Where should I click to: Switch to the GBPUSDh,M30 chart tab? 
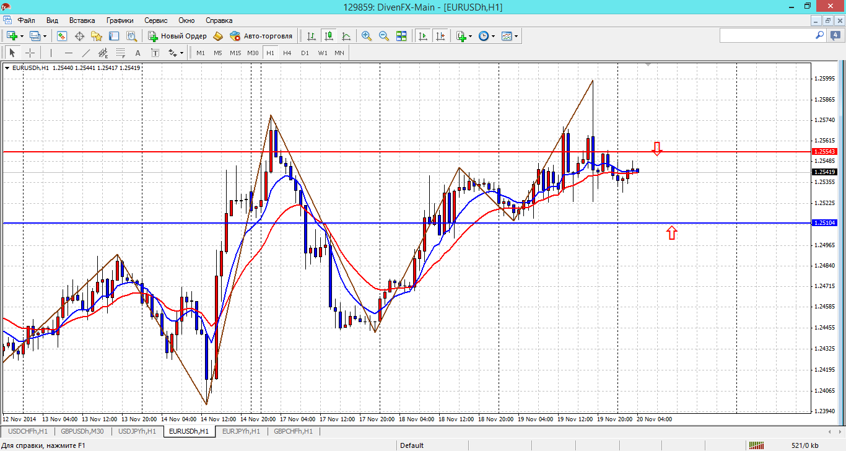coord(81,431)
